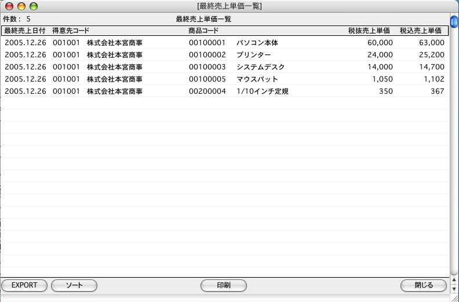This screenshot has width=459, height=302.
Task: Click the EXPORT button
Action: click(24, 285)
